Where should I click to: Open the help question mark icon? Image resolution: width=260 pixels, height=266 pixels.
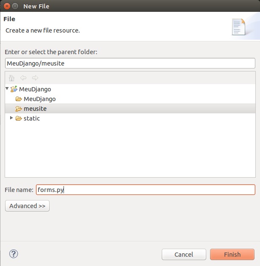tap(14, 254)
